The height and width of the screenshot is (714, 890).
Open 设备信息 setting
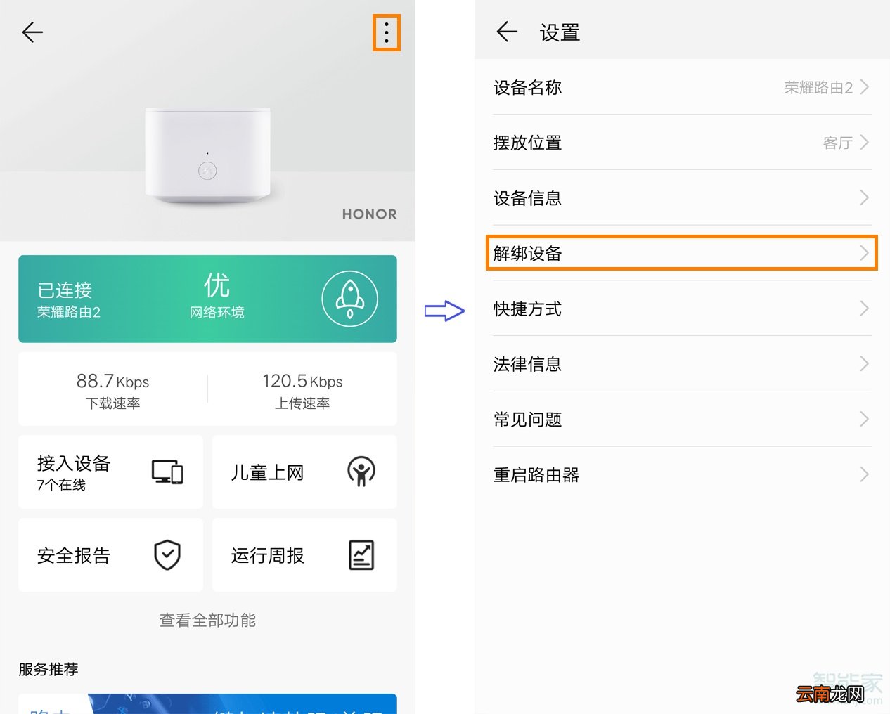682,198
